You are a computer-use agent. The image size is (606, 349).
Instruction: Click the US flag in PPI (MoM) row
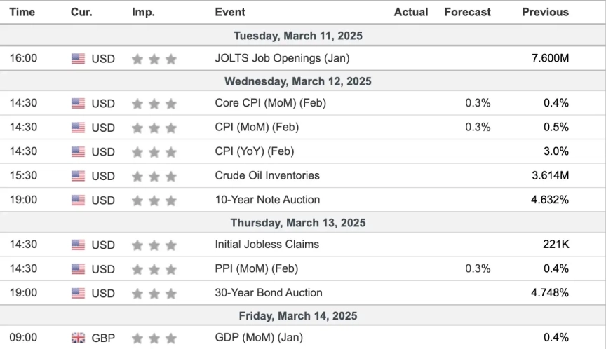[78, 269]
